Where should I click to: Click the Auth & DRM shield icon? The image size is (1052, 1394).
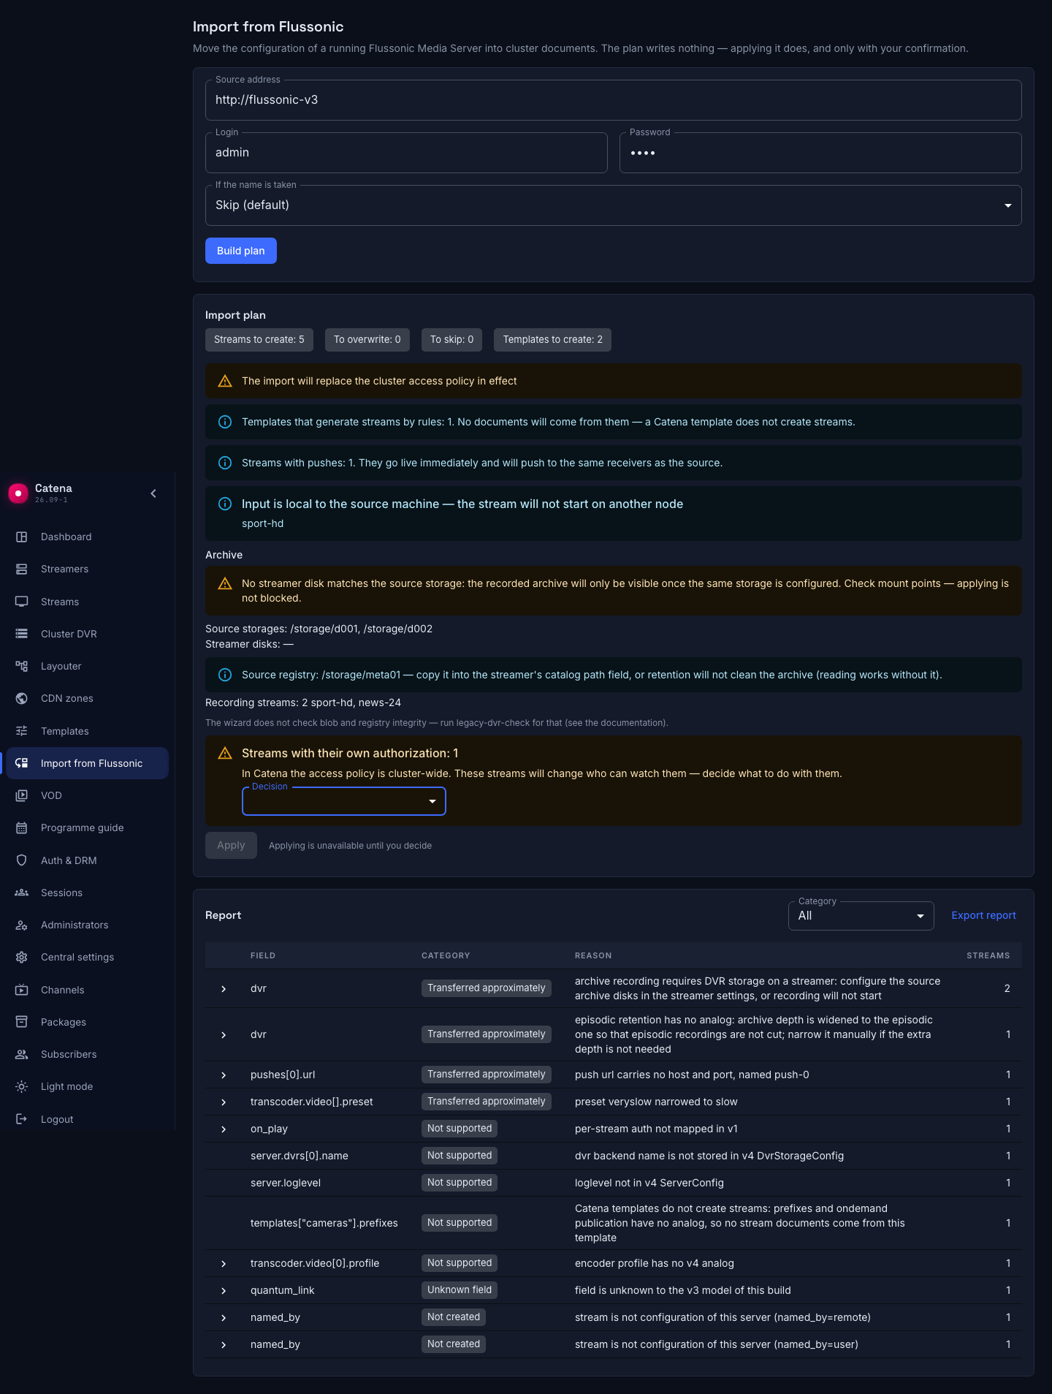click(x=22, y=860)
